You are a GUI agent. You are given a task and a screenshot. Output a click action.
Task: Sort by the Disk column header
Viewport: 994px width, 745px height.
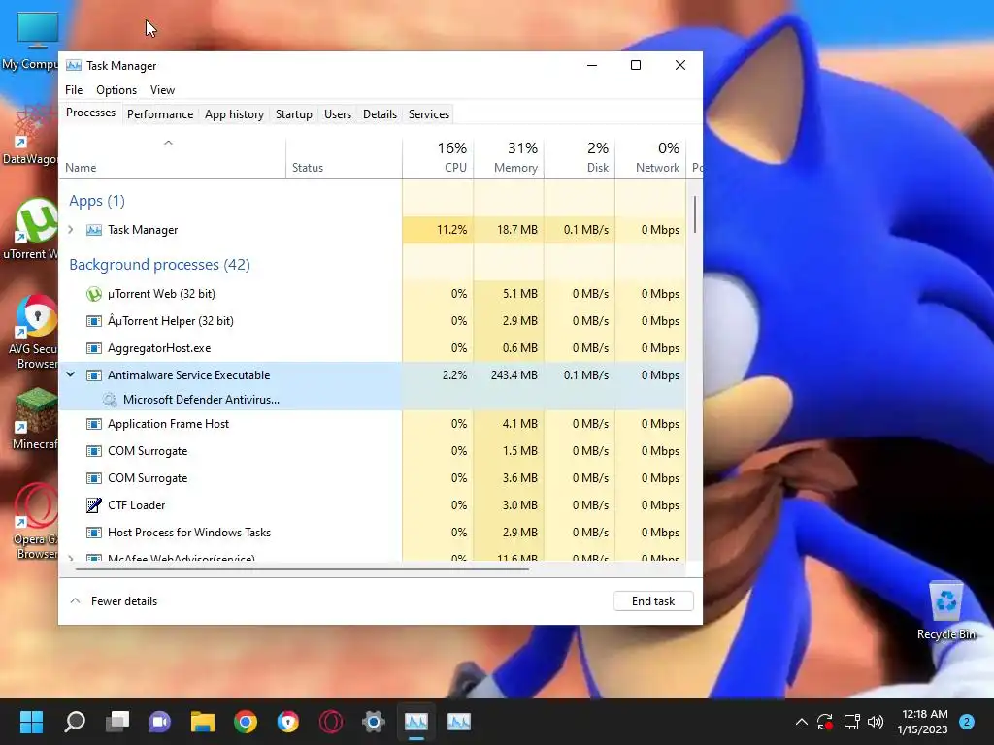(x=580, y=158)
